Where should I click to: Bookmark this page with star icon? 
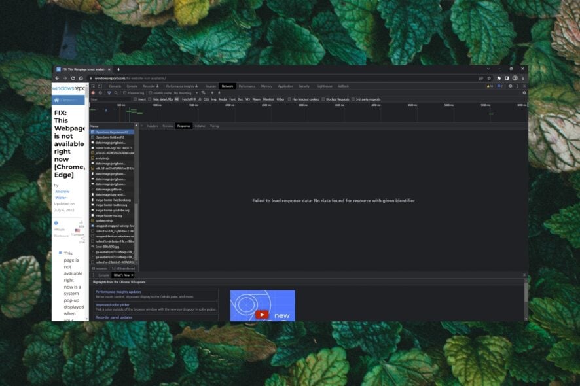[x=489, y=78]
